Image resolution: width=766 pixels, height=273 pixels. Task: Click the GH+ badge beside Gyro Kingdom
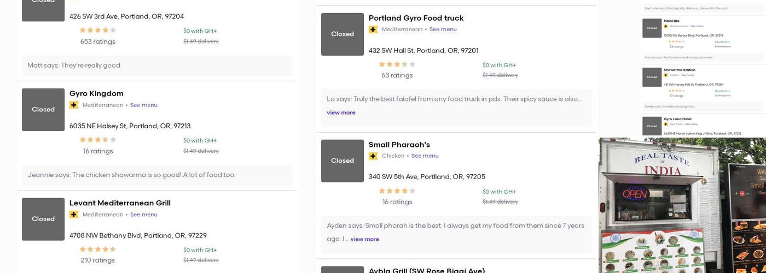74,105
